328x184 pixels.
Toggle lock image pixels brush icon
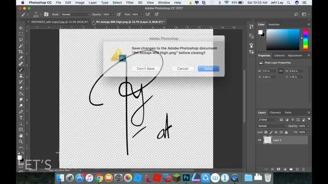(x=271, y=132)
